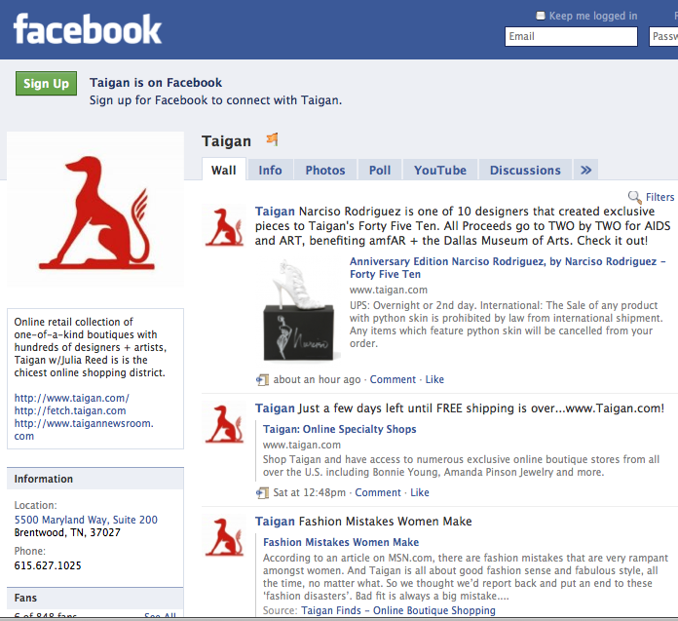678x621 pixels.
Task: Like the Narciso Rodriguez post
Action: point(434,379)
